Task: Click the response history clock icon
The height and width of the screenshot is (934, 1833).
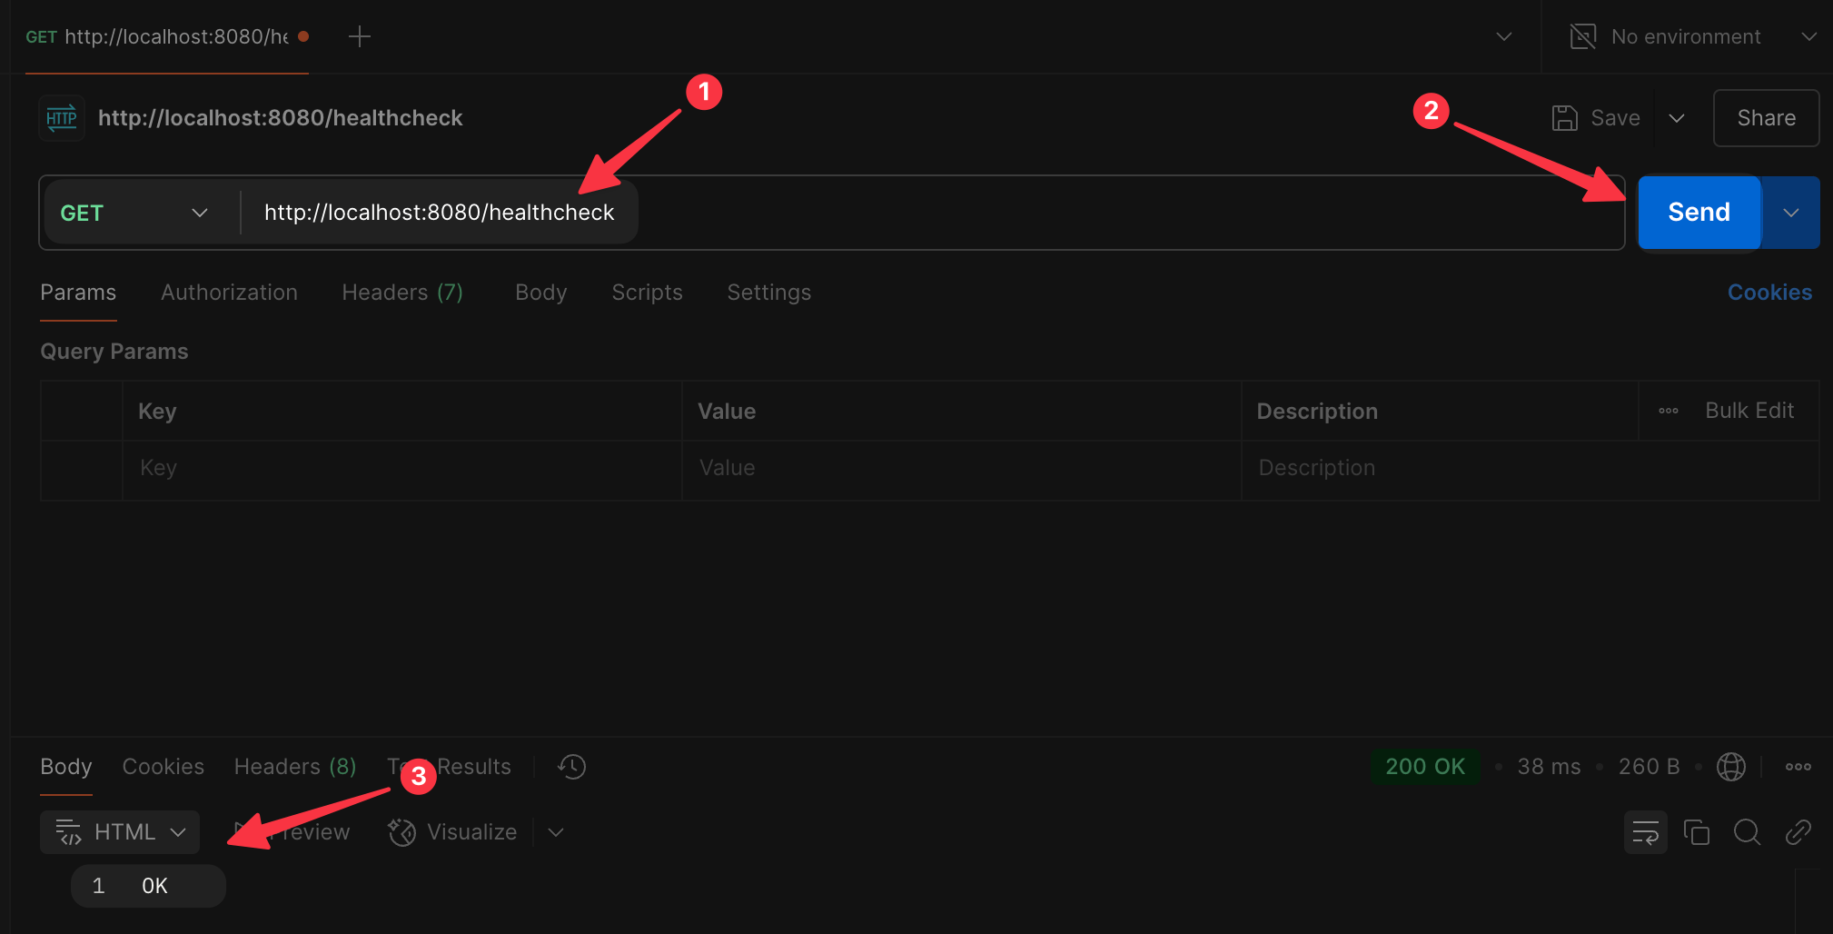Action: point(572,767)
